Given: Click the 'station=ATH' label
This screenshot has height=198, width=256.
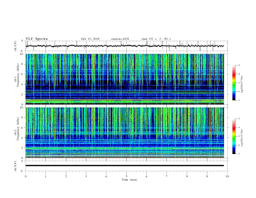Looking at the screenshot, I should (120, 39).
